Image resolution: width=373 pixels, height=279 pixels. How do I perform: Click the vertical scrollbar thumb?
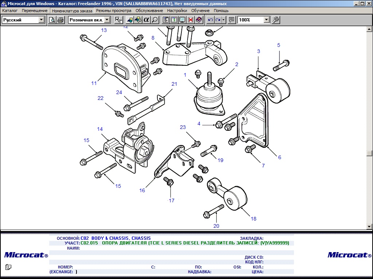369,153
